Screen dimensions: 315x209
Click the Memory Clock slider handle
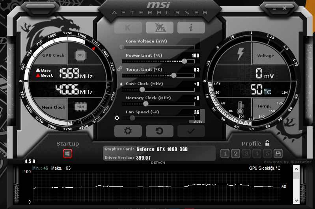[145, 104]
